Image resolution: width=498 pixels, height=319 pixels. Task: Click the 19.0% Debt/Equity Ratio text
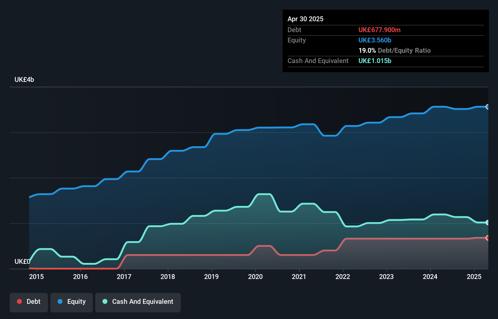(x=395, y=50)
